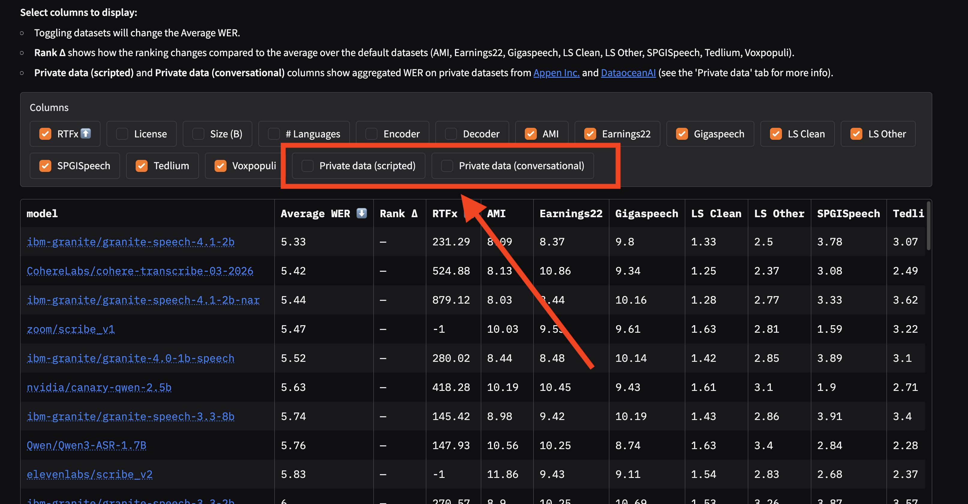Uncheck the SPGISpeech dataset checkbox
The width and height of the screenshot is (968, 504).
[46, 166]
